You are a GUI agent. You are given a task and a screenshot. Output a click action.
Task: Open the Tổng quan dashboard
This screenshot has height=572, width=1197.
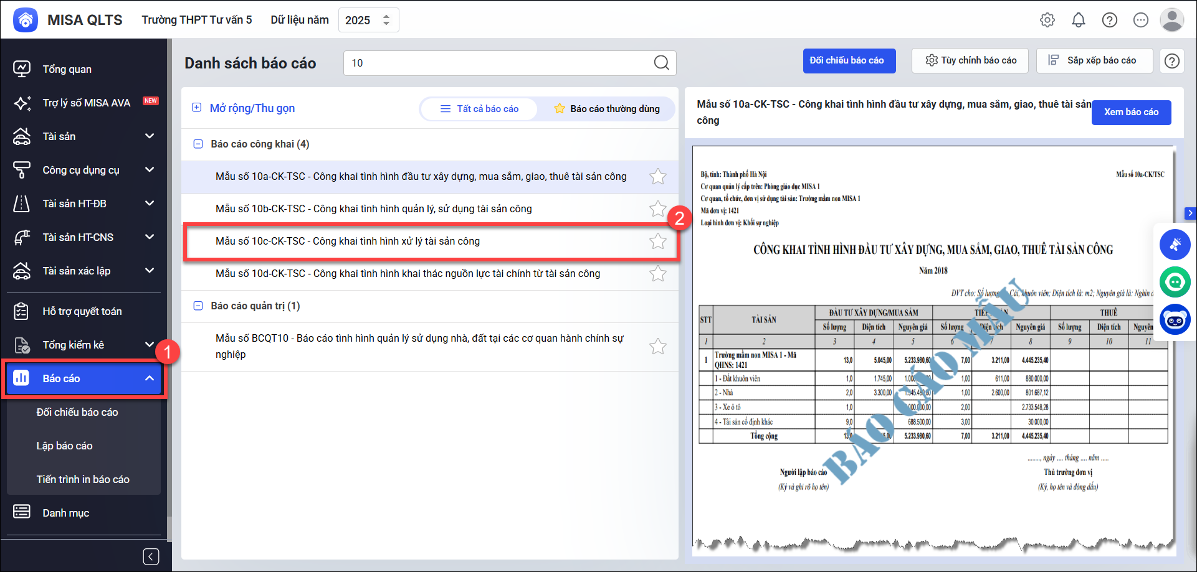pyautogui.click(x=67, y=69)
